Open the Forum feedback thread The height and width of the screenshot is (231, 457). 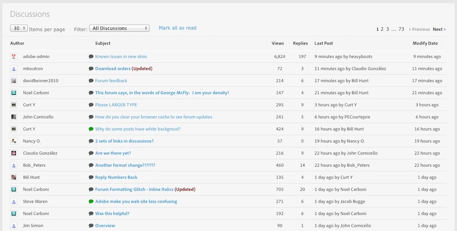coord(111,81)
